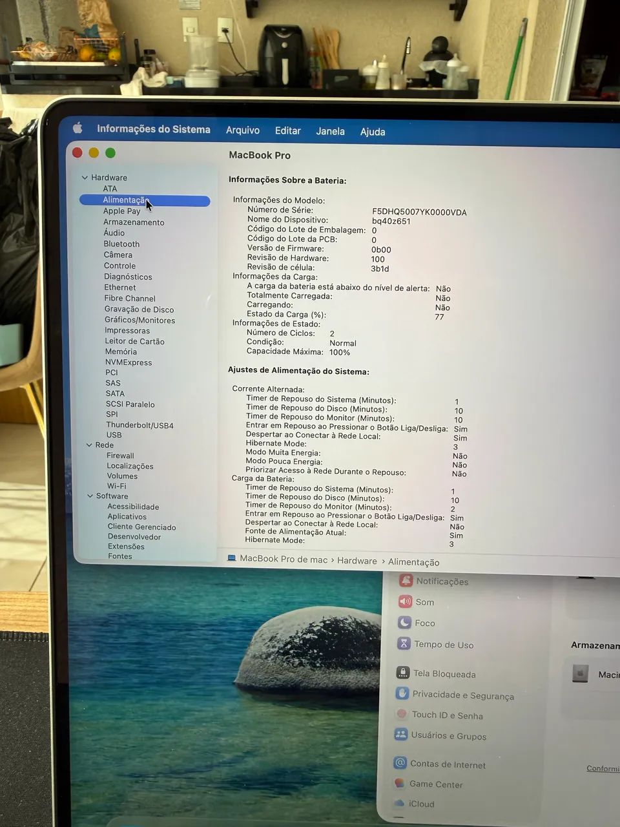The image size is (620, 827).
Task: Select SCSI Paralelo in the sidebar
Action: [130, 404]
